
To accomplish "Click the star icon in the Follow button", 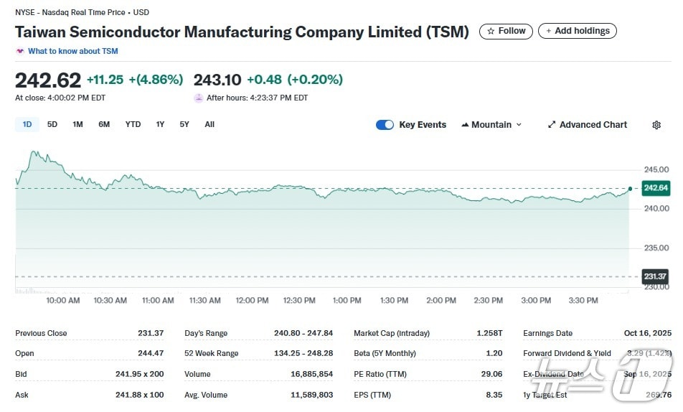I will [491, 31].
